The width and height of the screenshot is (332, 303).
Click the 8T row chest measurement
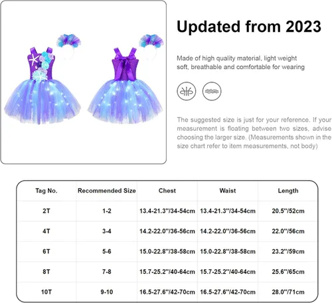(x=167, y=272)
